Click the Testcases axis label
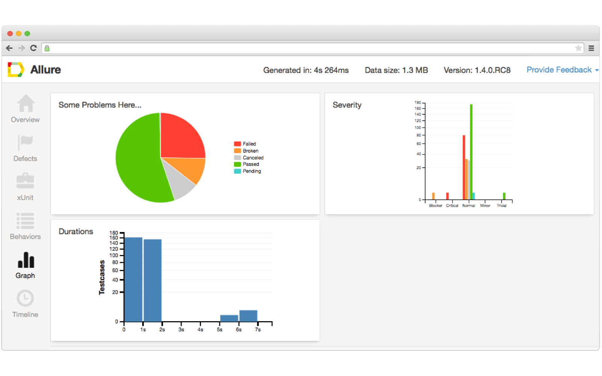 tap(102, 277)
